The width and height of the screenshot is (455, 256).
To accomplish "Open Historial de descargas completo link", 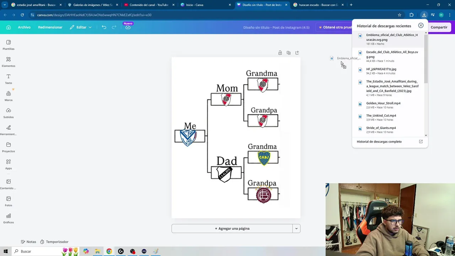I will click(390, 142).
